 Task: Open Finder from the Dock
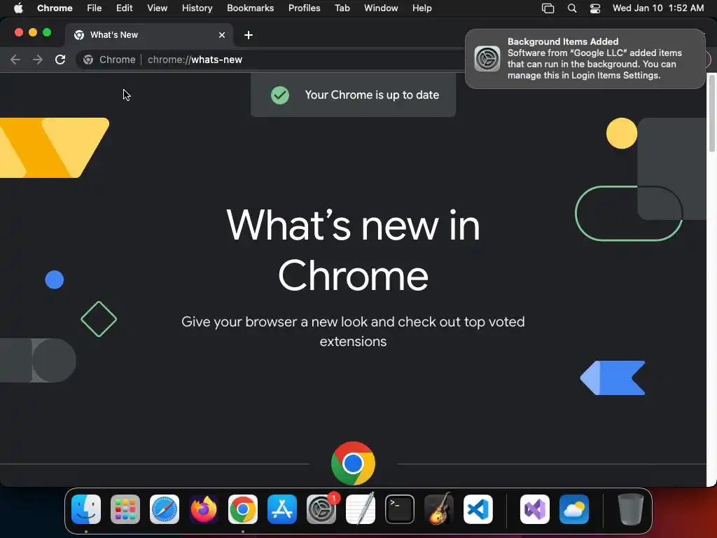pos(86,509)
